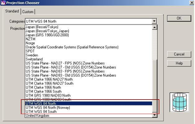Select US State Plane NAD27 Old USGS entry
Viewport: 195px width, 124px height.
[89, 67]
